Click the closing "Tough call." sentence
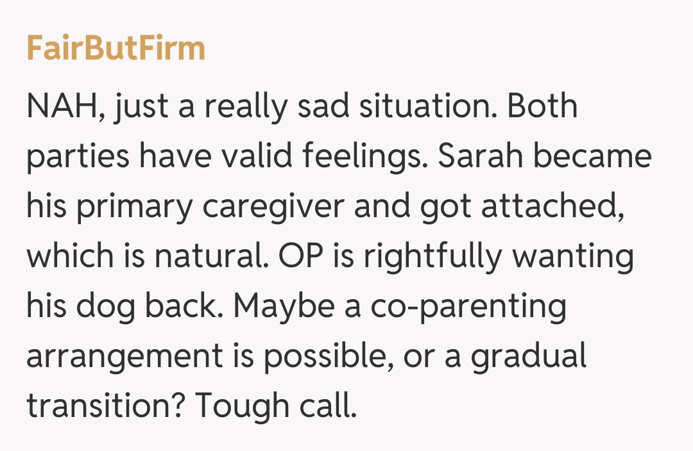 [275, 406]
